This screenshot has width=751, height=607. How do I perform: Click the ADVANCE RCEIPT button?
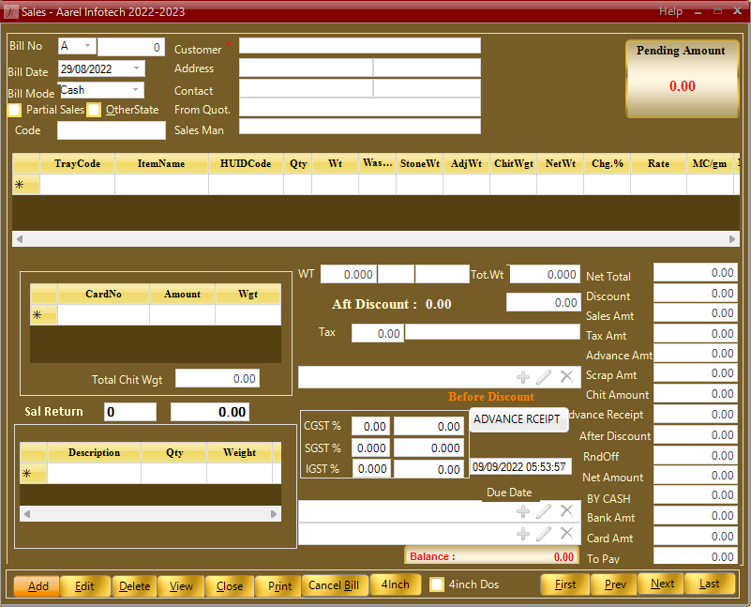click(517, 419)
